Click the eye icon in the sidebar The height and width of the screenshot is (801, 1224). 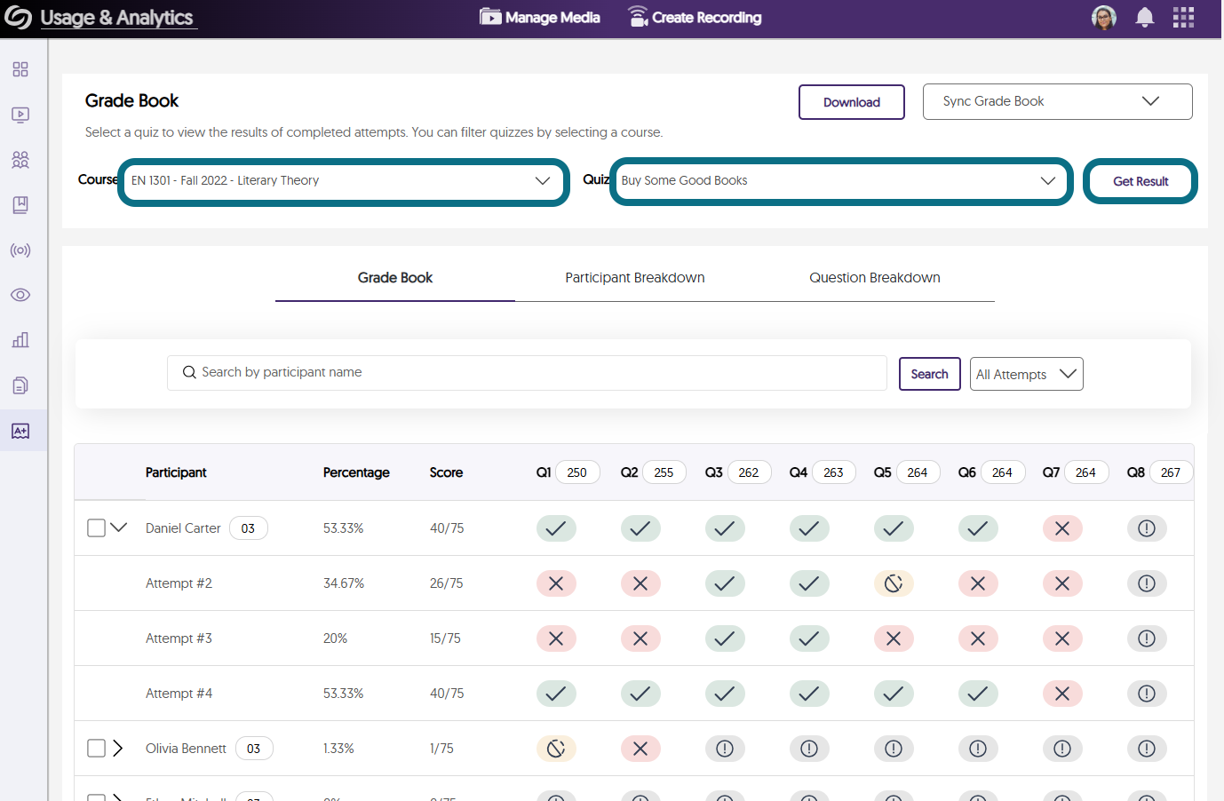tap(20, 295)
